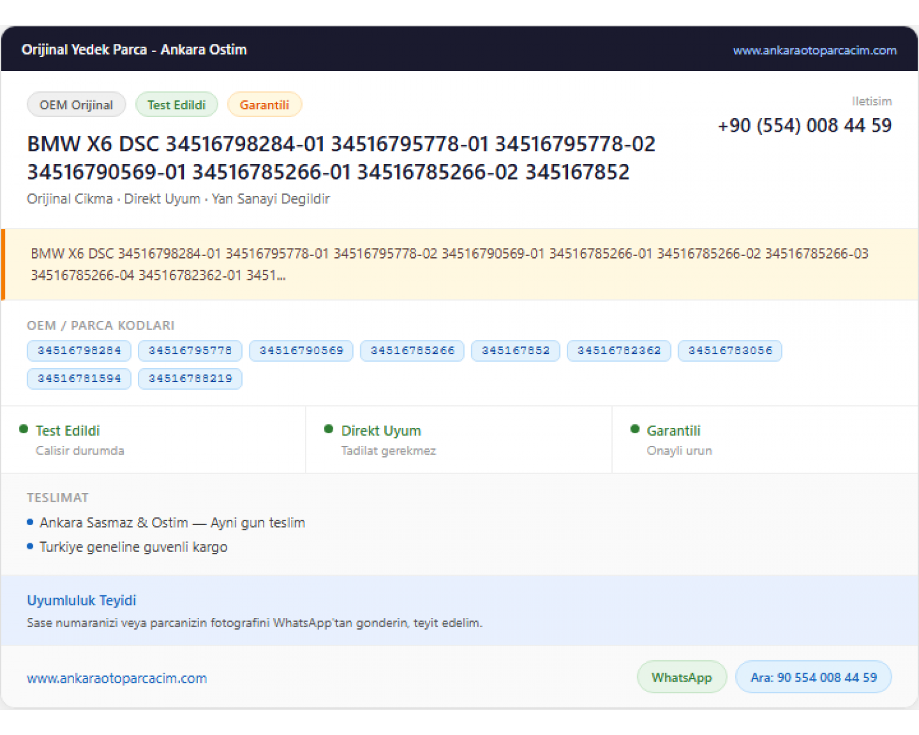The width and height of the screenshot is (919, 735).
Task: Open footer link www.ankaraotoparcacim.com
Action: point(117,679)
